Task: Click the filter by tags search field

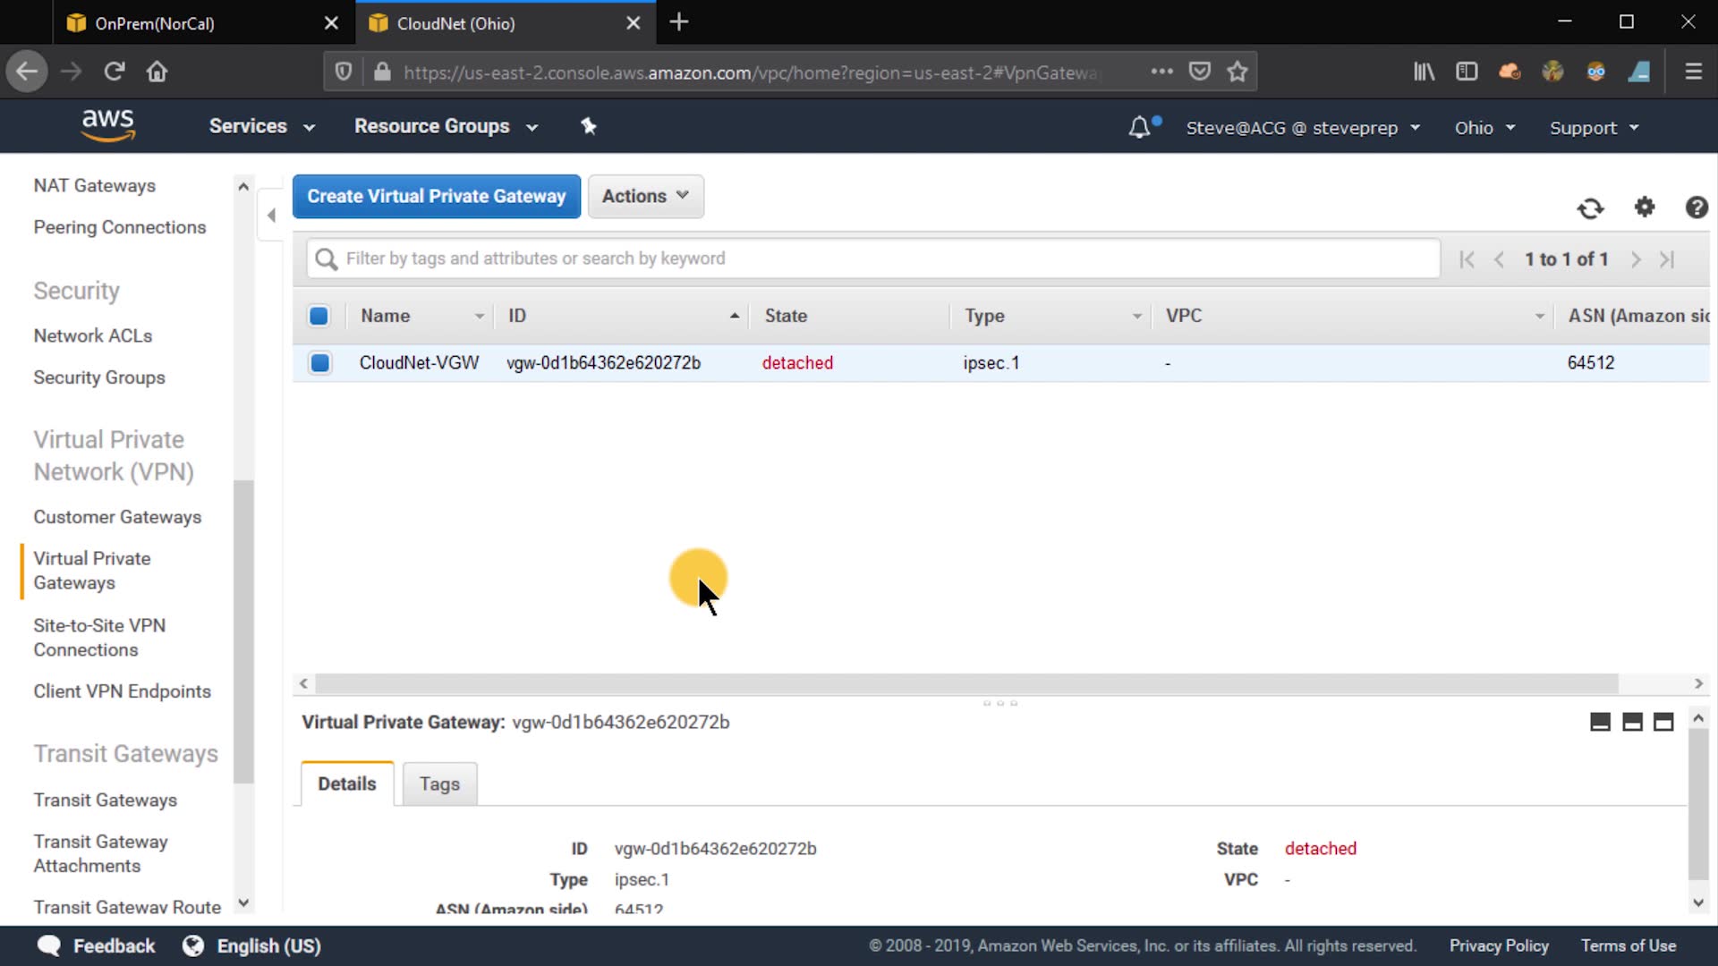Action: point(872,258)
